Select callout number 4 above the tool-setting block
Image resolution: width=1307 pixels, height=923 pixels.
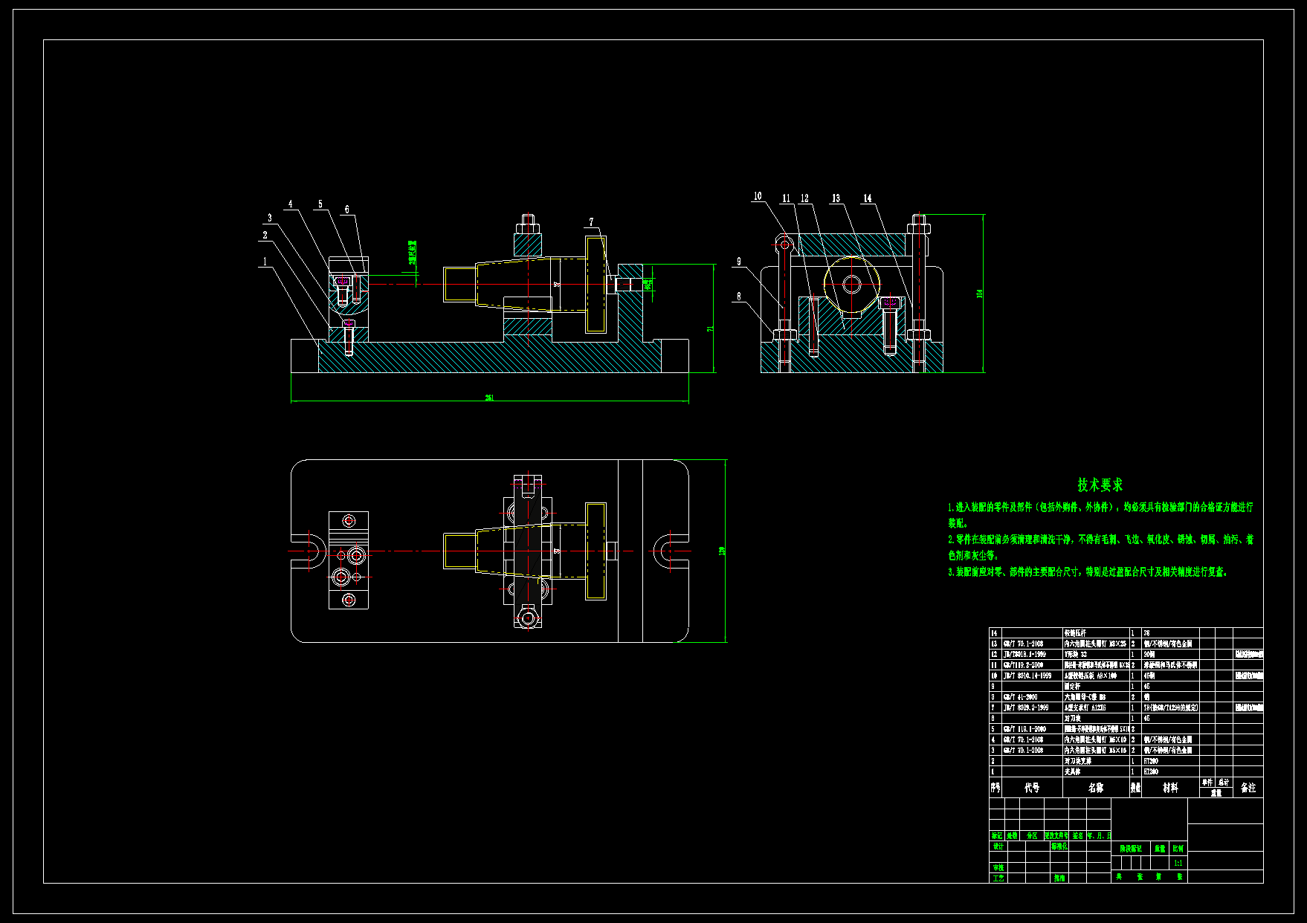tap(291, 204)
